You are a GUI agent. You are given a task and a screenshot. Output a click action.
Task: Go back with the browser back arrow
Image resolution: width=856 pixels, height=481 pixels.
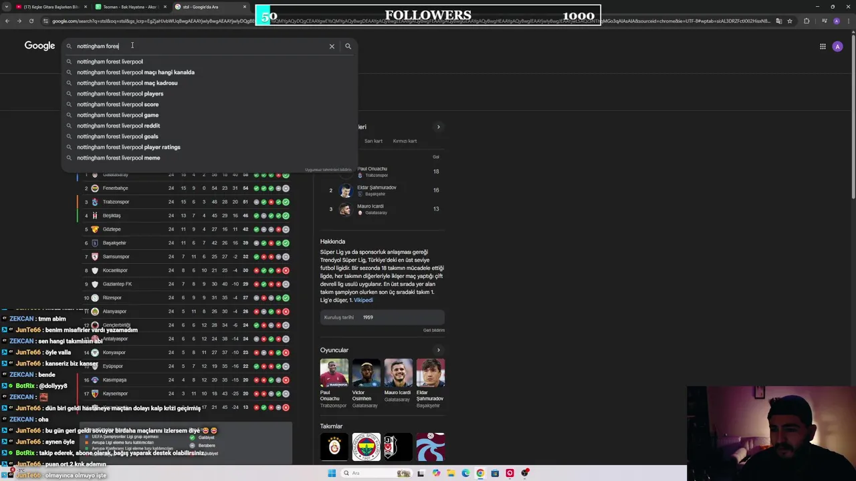7,21
